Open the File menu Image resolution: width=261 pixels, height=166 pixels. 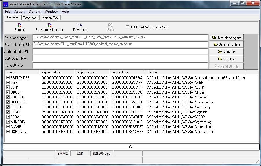point(8,12)
